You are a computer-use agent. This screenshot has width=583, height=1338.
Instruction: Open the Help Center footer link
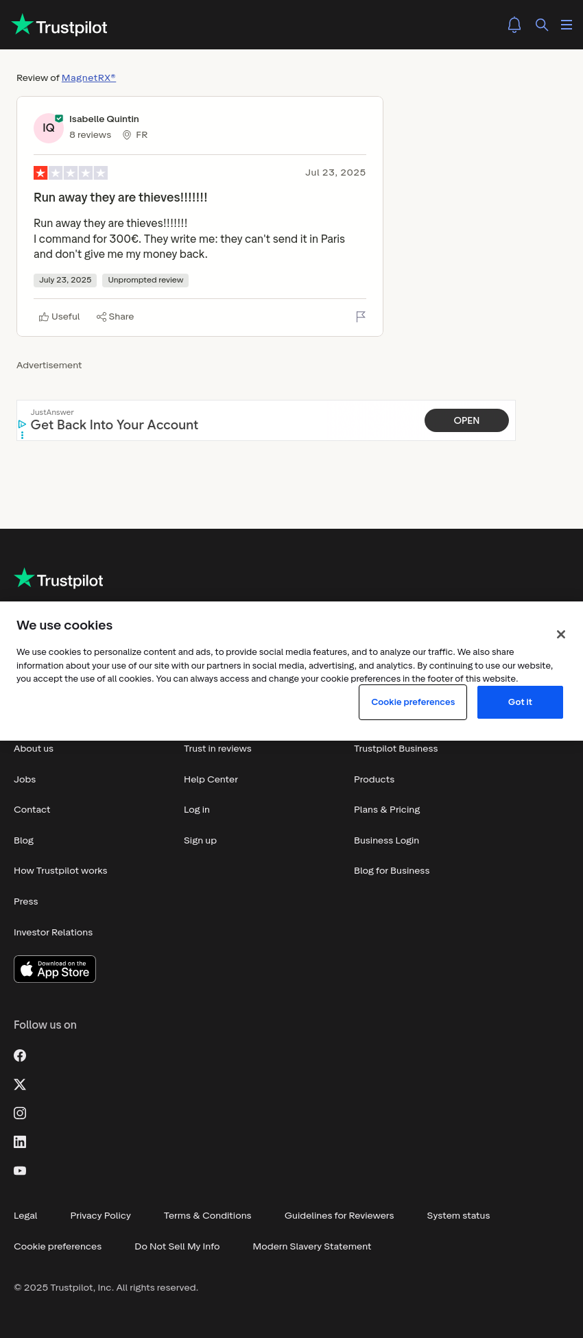click(x=211, y=779)
